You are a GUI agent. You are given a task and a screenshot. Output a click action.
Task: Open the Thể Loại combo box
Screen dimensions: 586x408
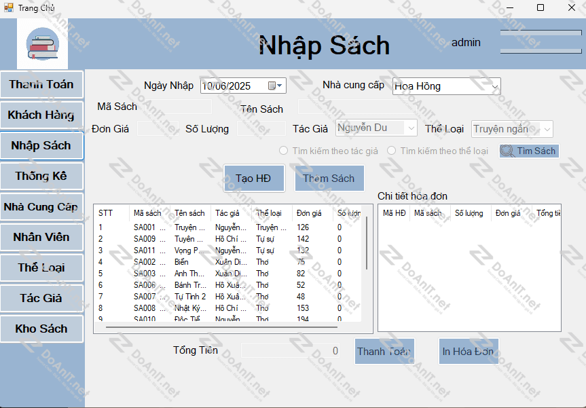[x=546, y=129]
